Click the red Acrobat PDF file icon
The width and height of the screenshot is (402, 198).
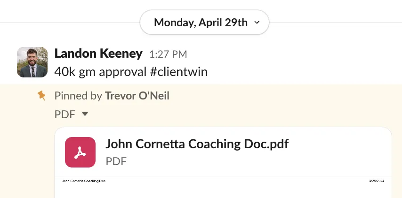[x=80, y=152]
